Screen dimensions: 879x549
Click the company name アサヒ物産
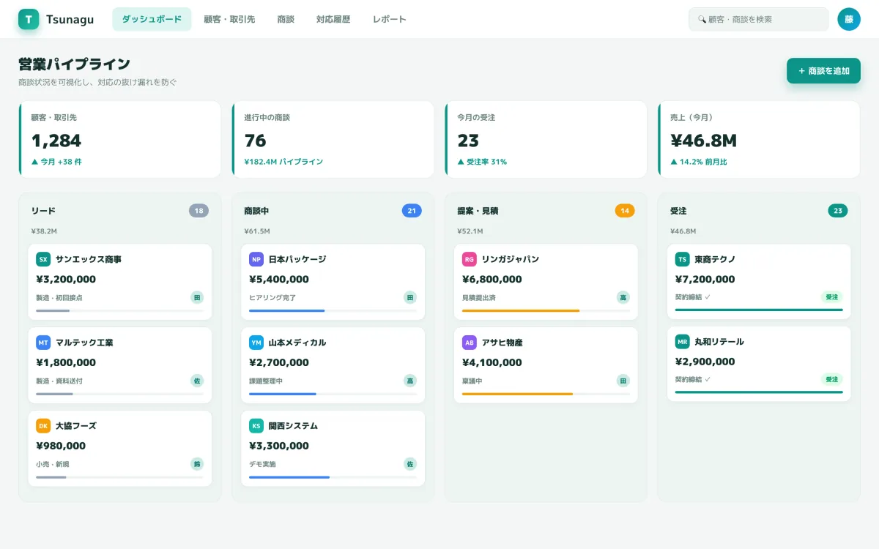[502, 343]
